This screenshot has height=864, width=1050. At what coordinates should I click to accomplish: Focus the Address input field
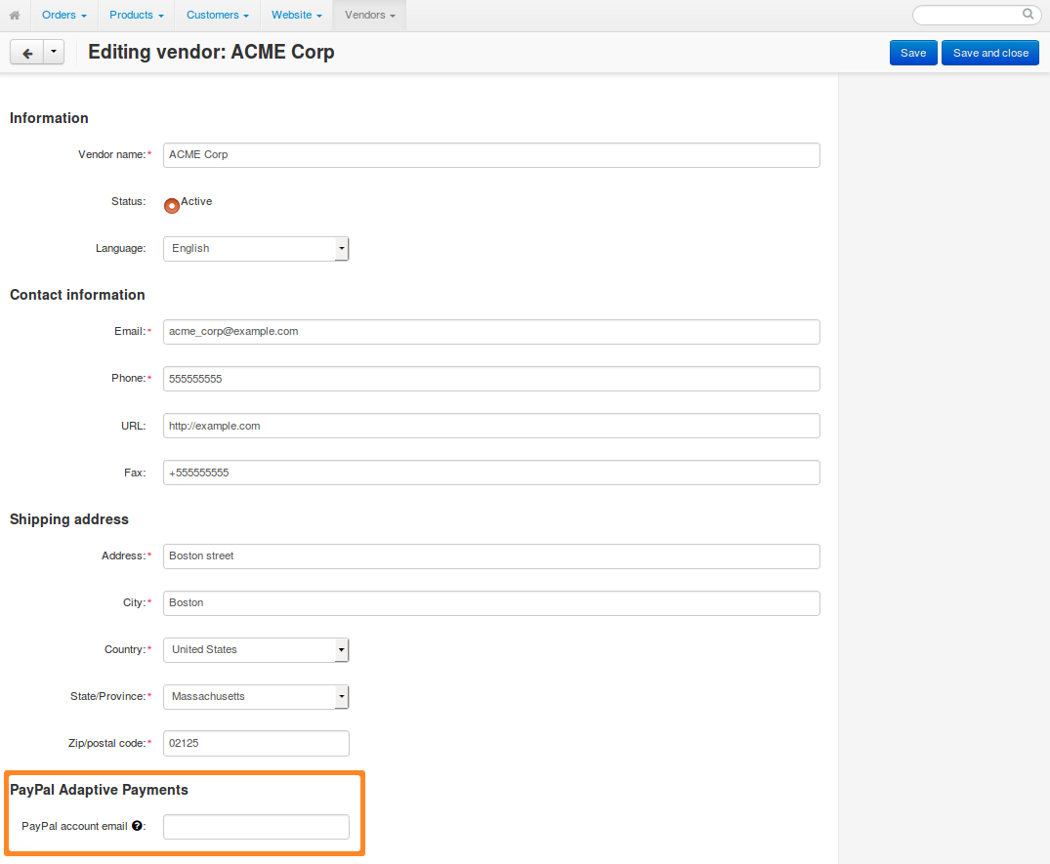coord(491,556)
